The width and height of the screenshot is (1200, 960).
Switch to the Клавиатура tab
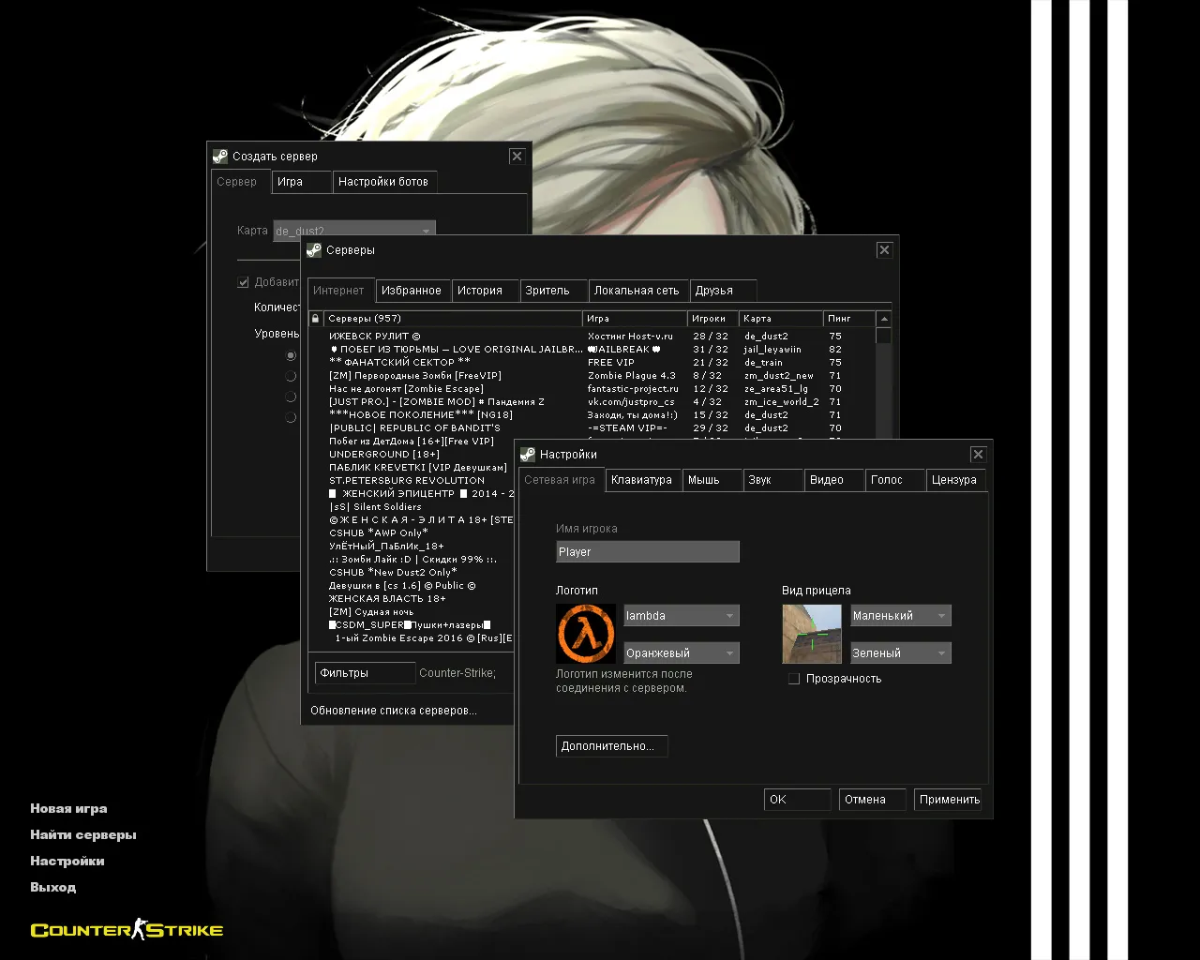(x=641, y=480)
